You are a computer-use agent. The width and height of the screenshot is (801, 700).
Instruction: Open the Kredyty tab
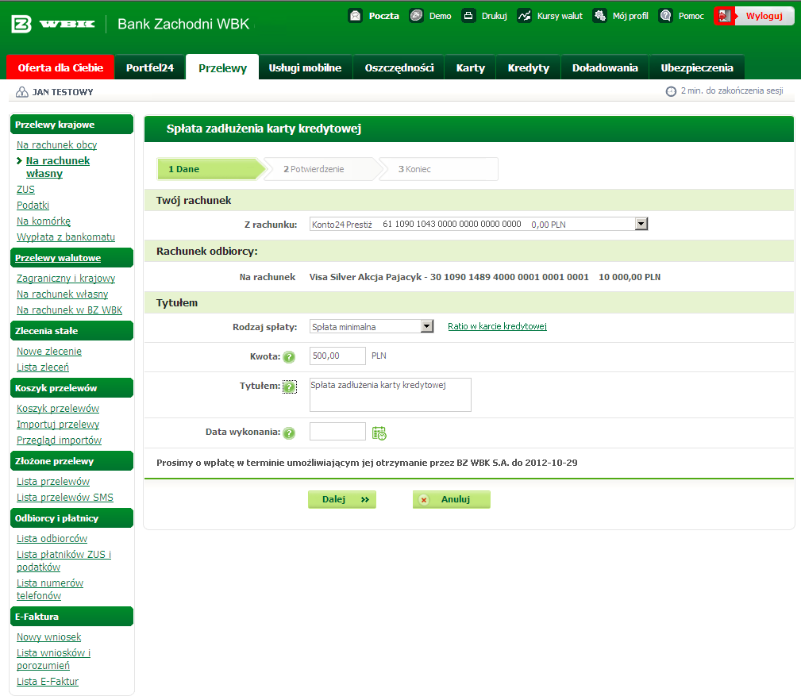click(x=528, y=67)
